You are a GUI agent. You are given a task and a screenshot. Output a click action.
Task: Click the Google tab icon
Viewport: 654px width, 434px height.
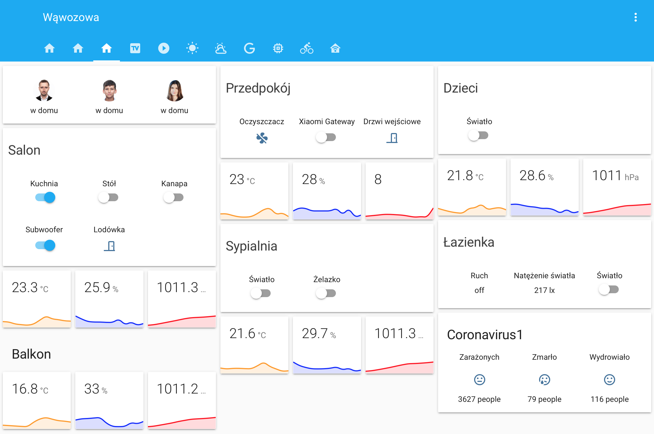coord(249,48)
